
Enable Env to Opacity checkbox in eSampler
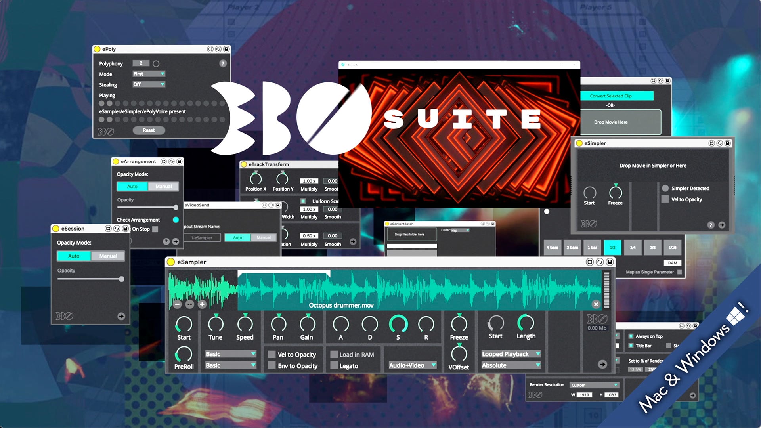pyautogui.click(x=272, y=366)
